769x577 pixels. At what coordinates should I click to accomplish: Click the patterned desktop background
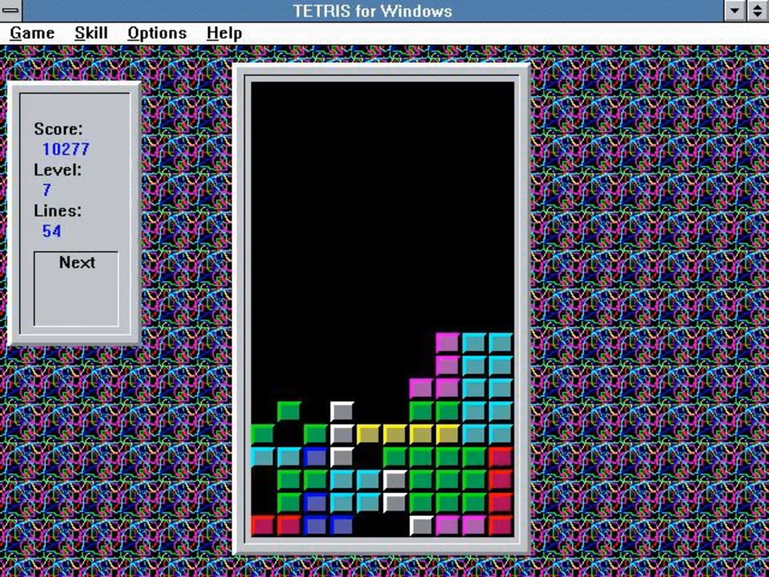coord(641,267)
